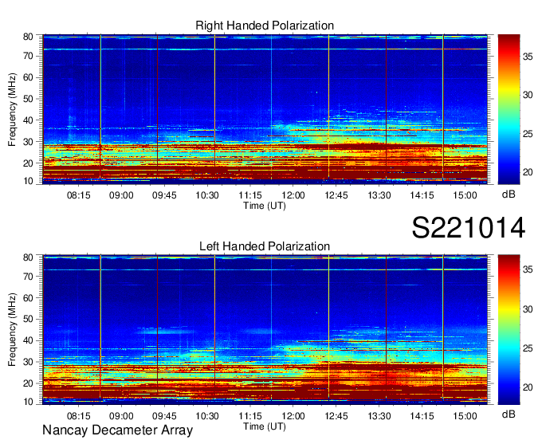Screen dimensions: 542x440
Task: Click the 10 MHz tick on the left-handed plot
Action: tap(28, 402)
